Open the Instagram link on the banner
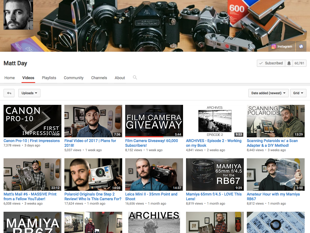Viewport: 310px width, 233px height. [x=282, y=46]
